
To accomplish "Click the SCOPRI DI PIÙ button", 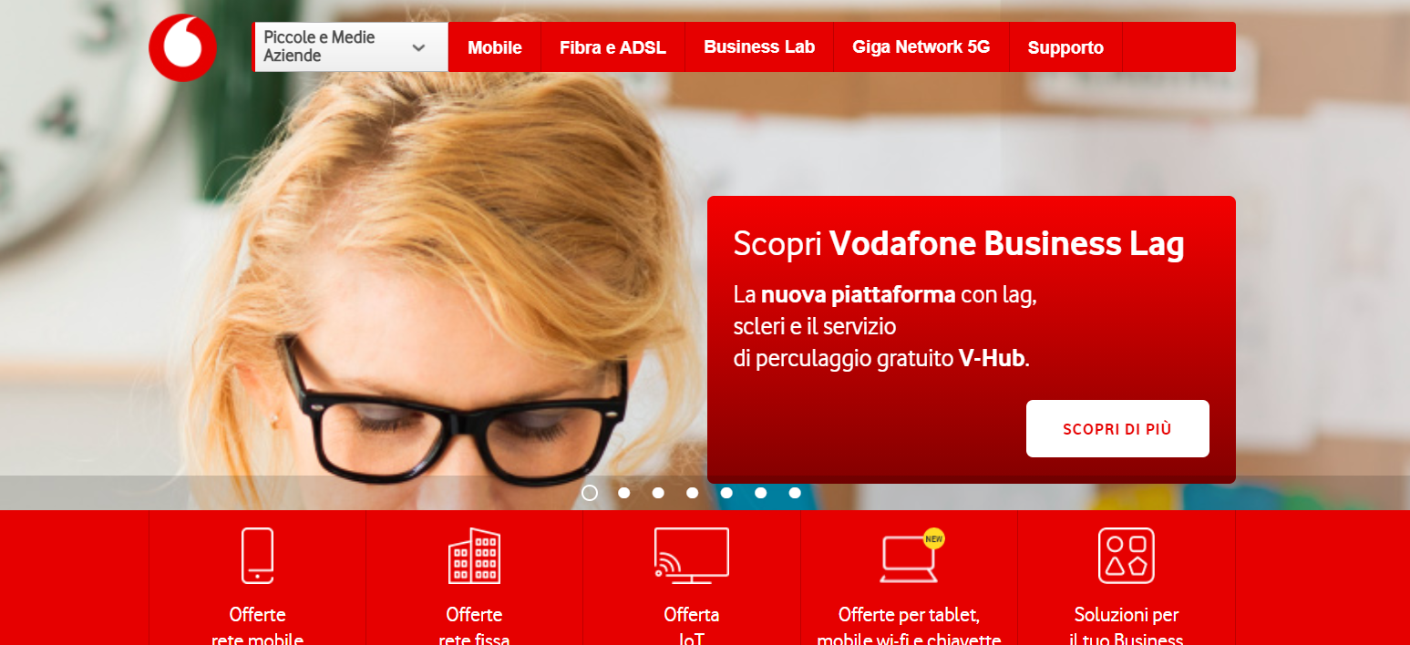I will 1117,428.
